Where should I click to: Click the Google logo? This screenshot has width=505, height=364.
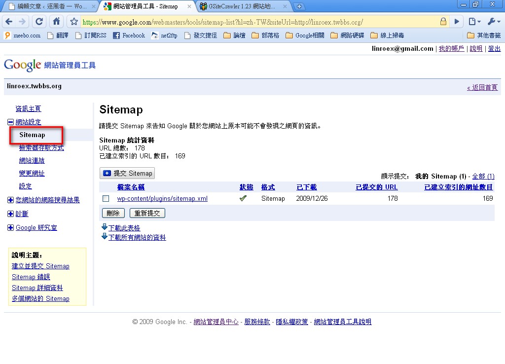click(x=23, y=65)
